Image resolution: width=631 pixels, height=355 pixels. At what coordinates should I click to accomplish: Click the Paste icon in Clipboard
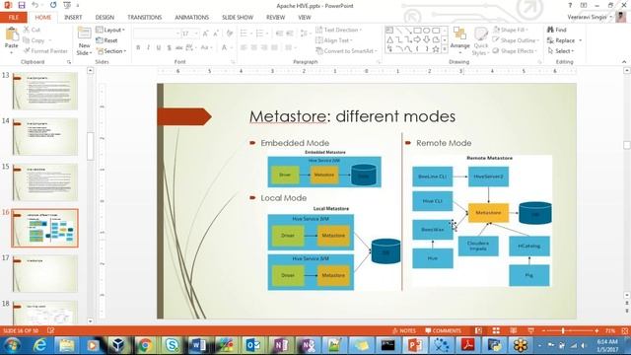[x=12, y=35]
